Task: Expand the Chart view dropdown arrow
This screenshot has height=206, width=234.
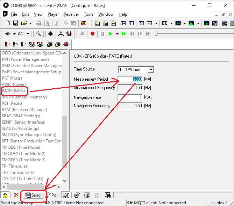Action: [x=185, y=23]
